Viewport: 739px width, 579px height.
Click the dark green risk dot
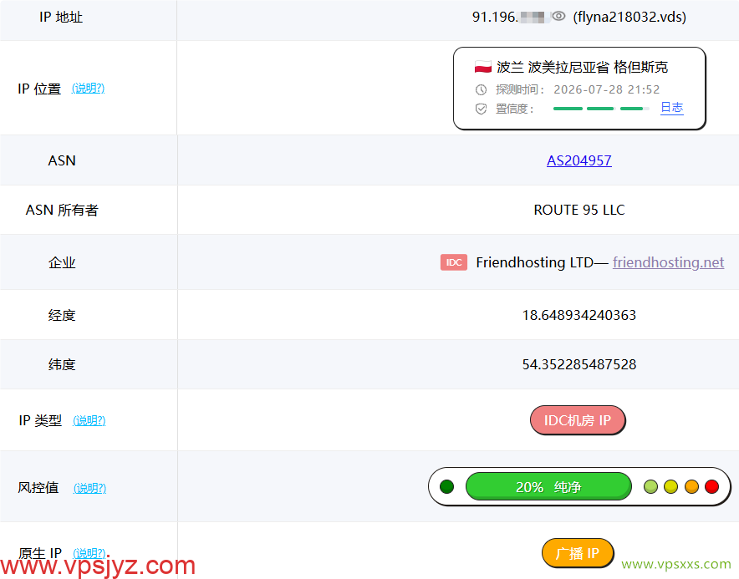[446, 486]
